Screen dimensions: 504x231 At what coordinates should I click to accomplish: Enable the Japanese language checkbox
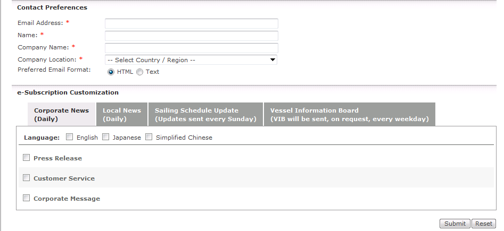(x=105, y=137)
